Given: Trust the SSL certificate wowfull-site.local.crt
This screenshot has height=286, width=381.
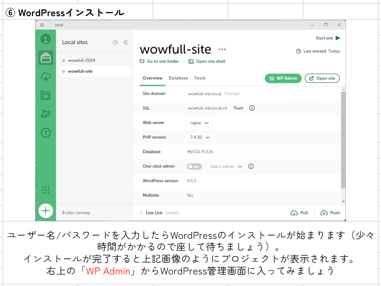Looking at the screenshot, I should point(238,108).
